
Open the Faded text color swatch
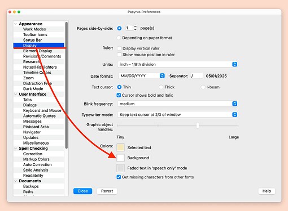pos(120,168)
